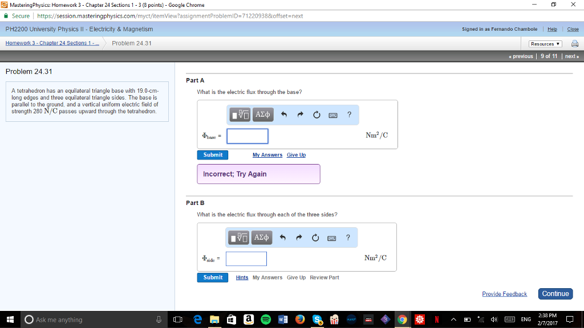Show keyboard shortcuts in Part B toolbar
Viewport: 584px width, 328px height.
click(x=331, y=238)
